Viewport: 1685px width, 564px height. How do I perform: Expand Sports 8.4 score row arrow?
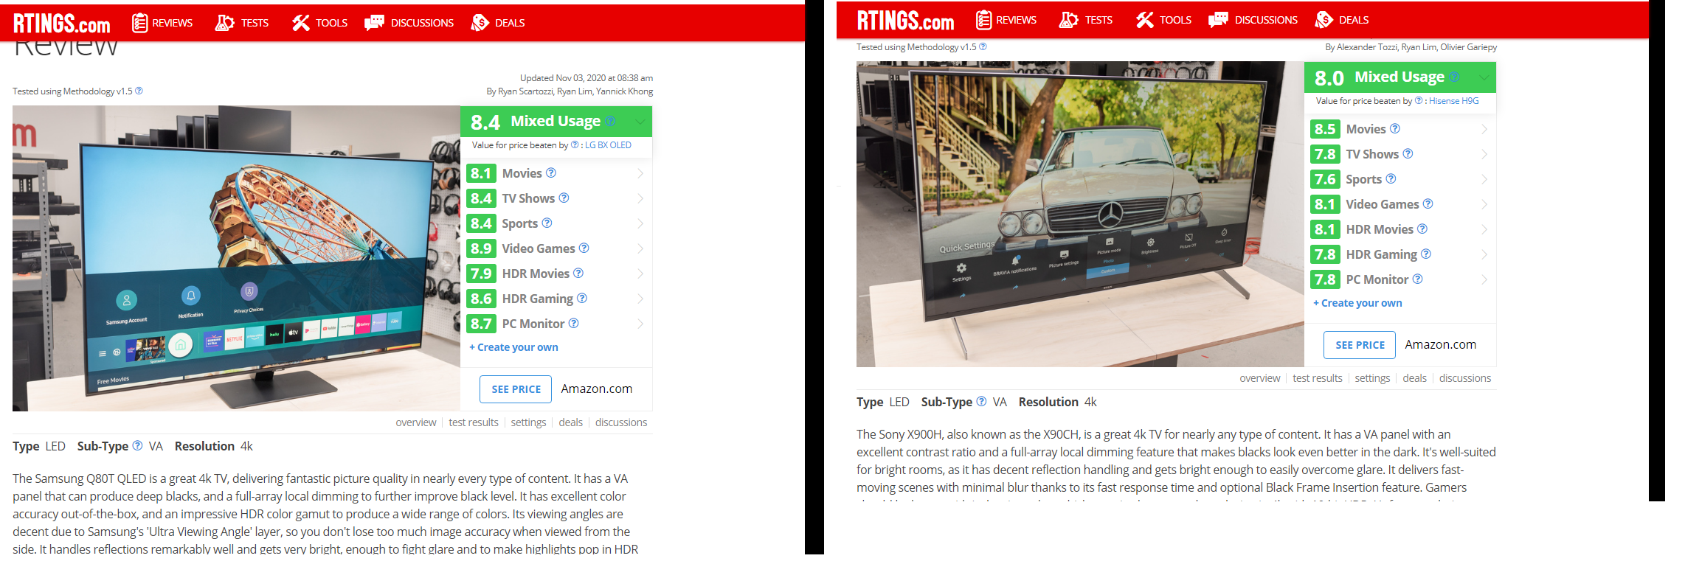coord(640,223)
